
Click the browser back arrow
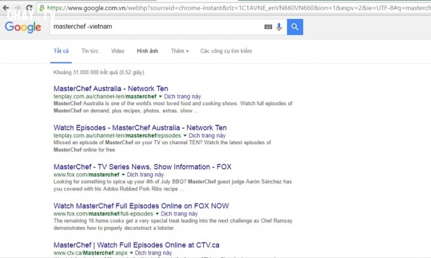(x=6, y=7)
